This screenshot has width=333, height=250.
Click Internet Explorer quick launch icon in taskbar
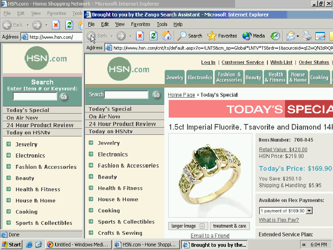point(29,245)
